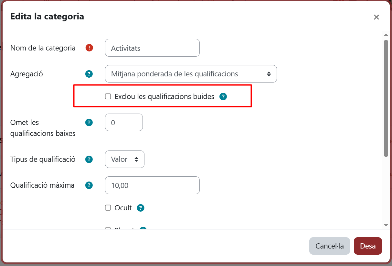This screenshot has height=266, width=392.
Task: Click the scrollbar up arrow
Action: point(386,35)
